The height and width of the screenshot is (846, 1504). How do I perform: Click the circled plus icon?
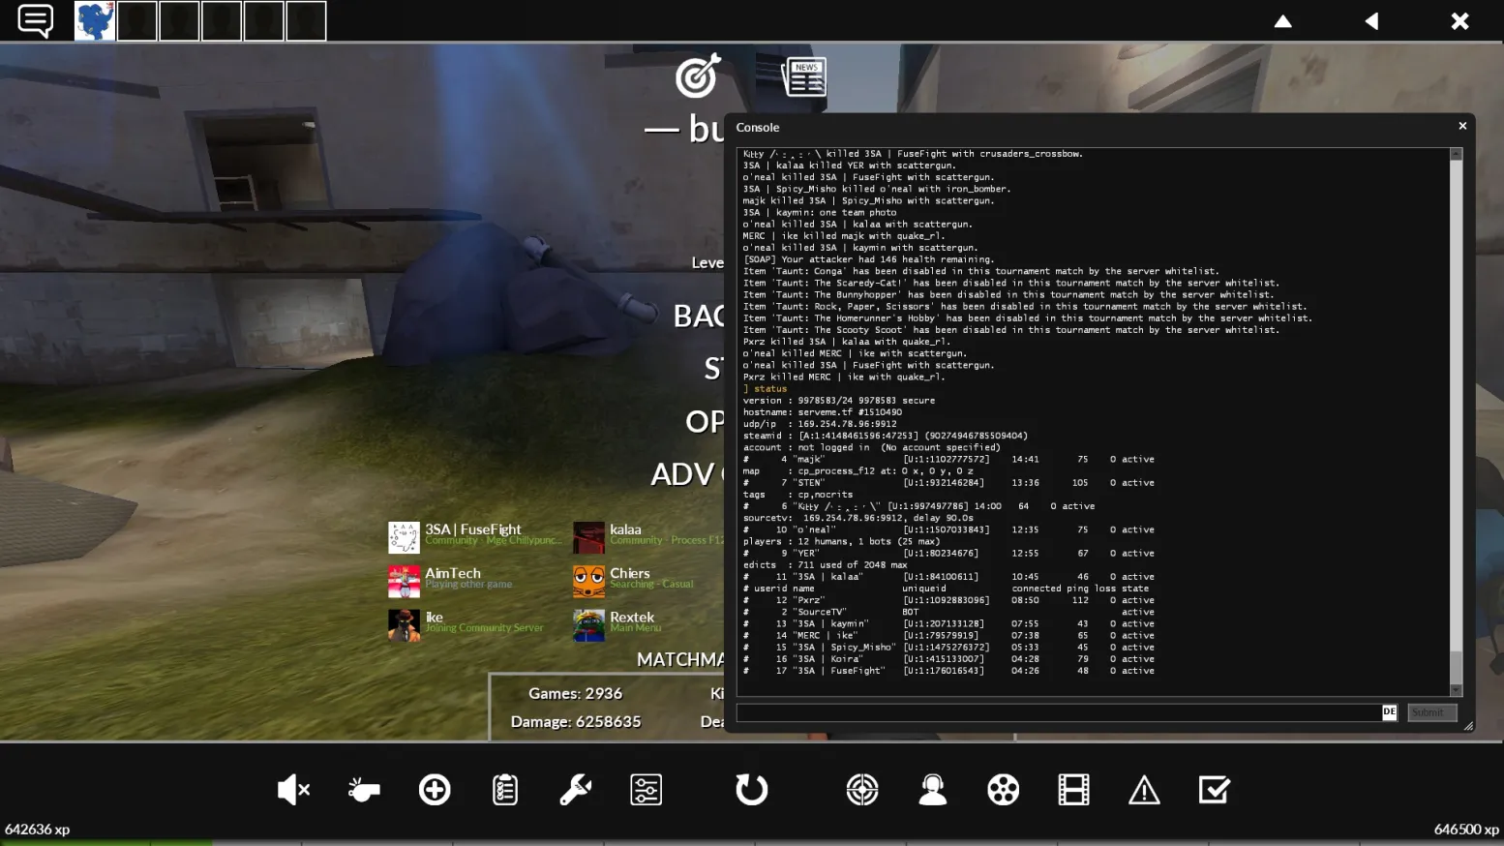[435, 790]
